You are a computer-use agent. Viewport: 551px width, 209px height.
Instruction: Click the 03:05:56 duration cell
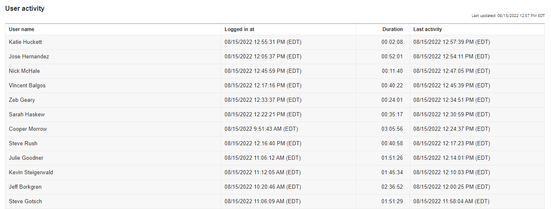point(392,129)
